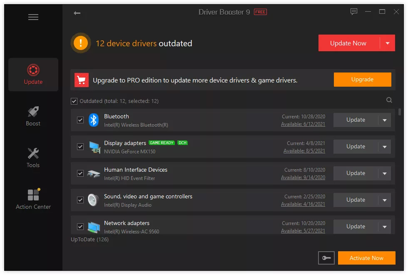
Task: Update the Intel Display Audio driver
Action: [356, 200]
